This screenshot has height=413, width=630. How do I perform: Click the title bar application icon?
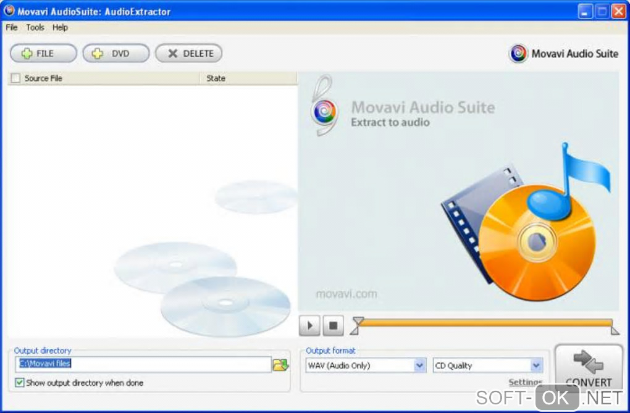pyautogui.click(x=9, y=11)
